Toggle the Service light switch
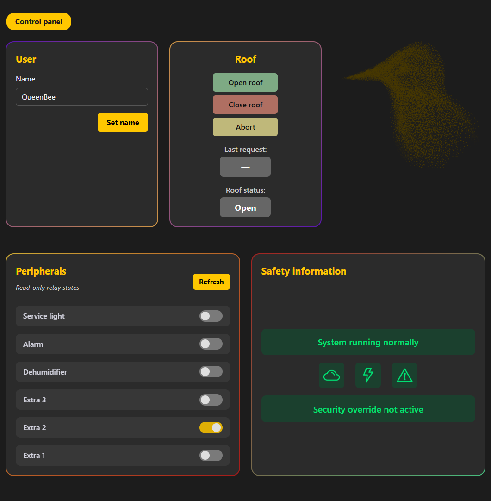This screenshot has height=501, width=491. [x=211, y=316]
